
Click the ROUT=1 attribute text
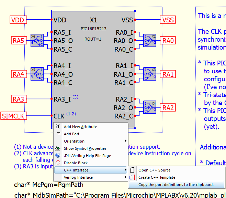(93, 39)
